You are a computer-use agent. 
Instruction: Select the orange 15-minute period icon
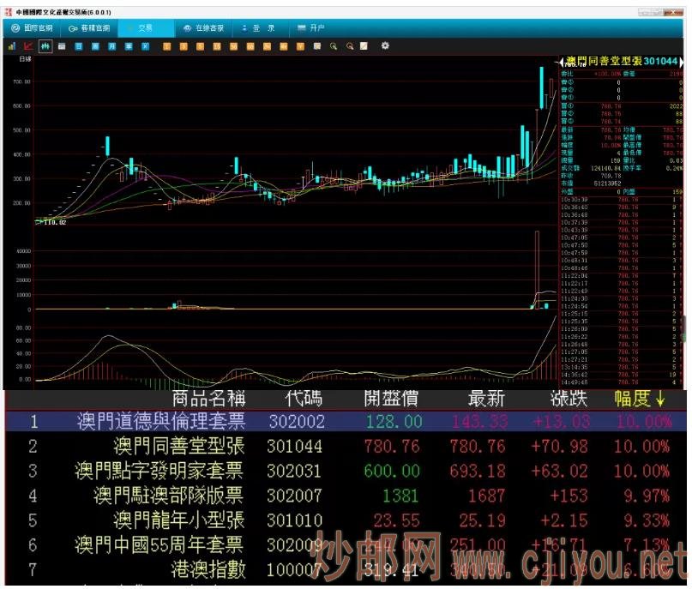coord(217,46)
